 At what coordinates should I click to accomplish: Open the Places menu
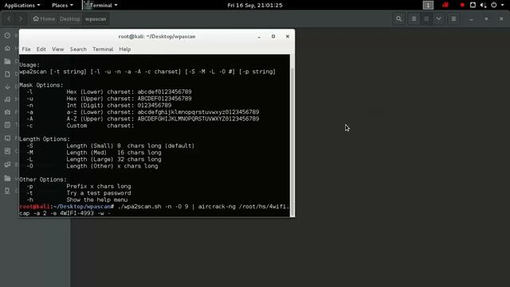[x=62, y=6]
